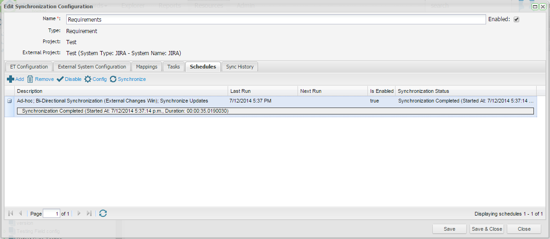Screen dimensions: 550x239
Task: Open the External System Configuration tab
Action: point(92,67)
